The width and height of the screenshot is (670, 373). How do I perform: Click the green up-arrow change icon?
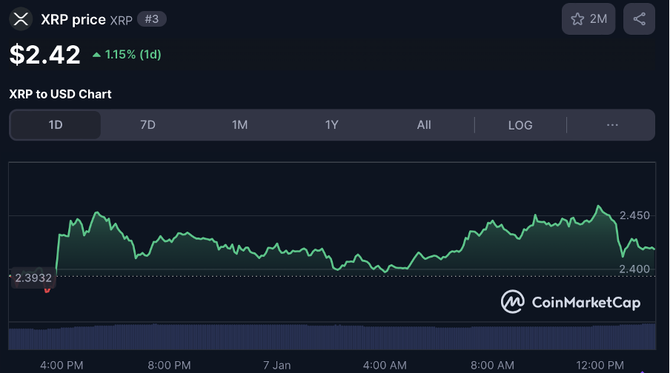(96, 55)
